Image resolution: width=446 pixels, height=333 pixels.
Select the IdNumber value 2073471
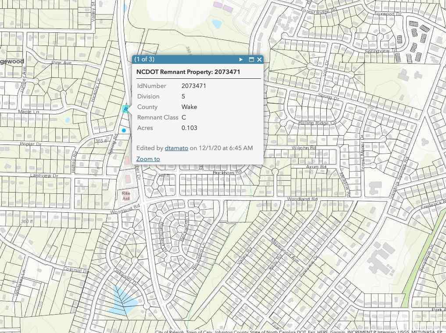pos(194,86)
